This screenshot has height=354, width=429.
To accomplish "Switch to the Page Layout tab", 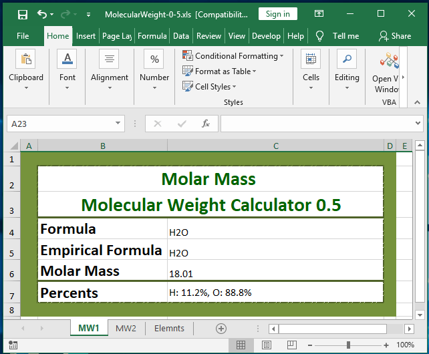I will (x=117, y=36).
